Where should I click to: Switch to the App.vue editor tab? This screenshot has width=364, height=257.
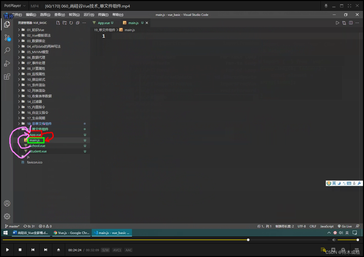103,23
